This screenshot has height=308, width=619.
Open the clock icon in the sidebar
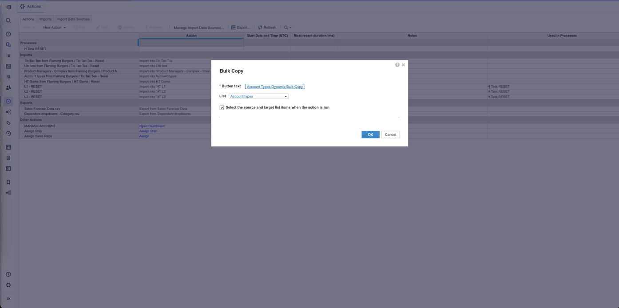tap(8, 34)
